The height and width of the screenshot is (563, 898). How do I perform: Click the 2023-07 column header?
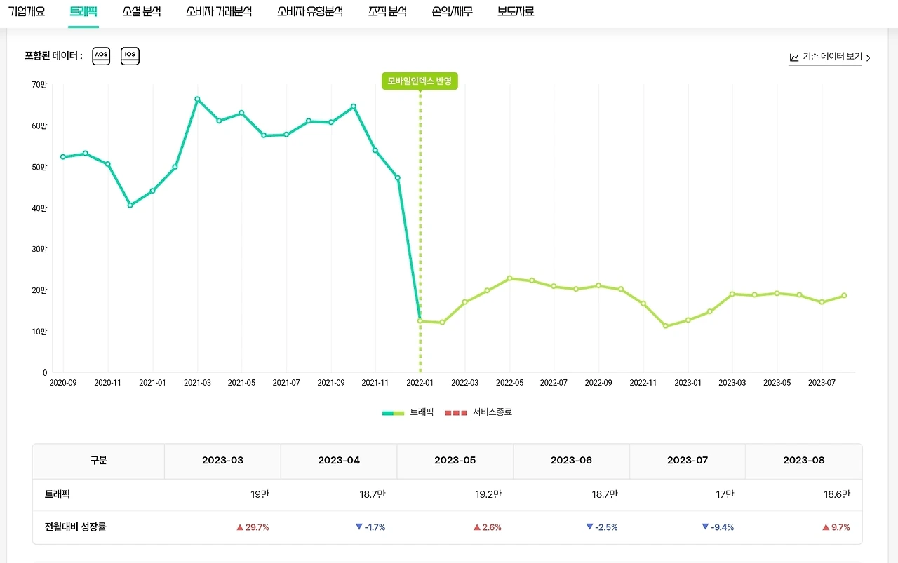688,461
